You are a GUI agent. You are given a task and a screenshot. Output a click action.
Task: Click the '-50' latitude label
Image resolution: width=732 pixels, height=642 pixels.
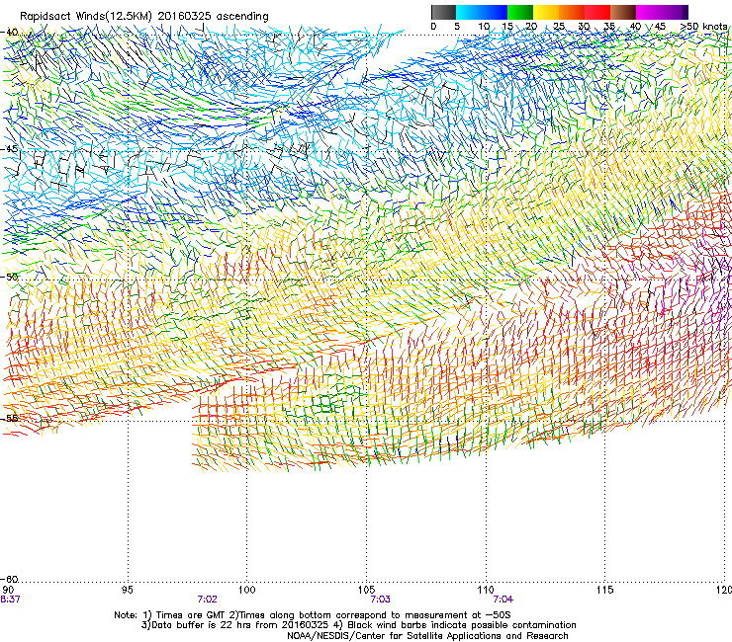[9, 277]
